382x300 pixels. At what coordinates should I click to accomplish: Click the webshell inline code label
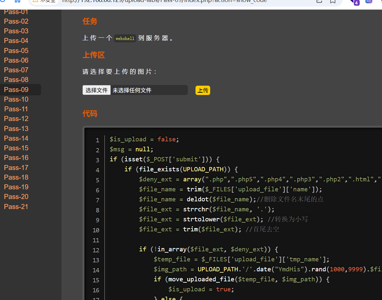[x=125, y=38]
